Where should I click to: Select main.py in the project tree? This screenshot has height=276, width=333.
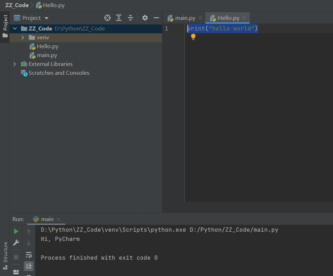(43, 55)
